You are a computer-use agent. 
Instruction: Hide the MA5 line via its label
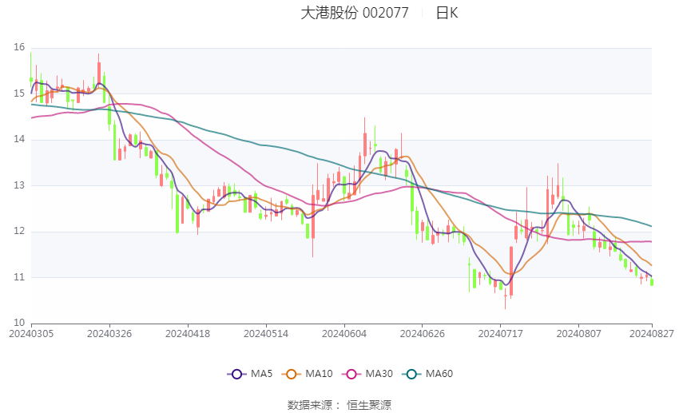point(261,374)
